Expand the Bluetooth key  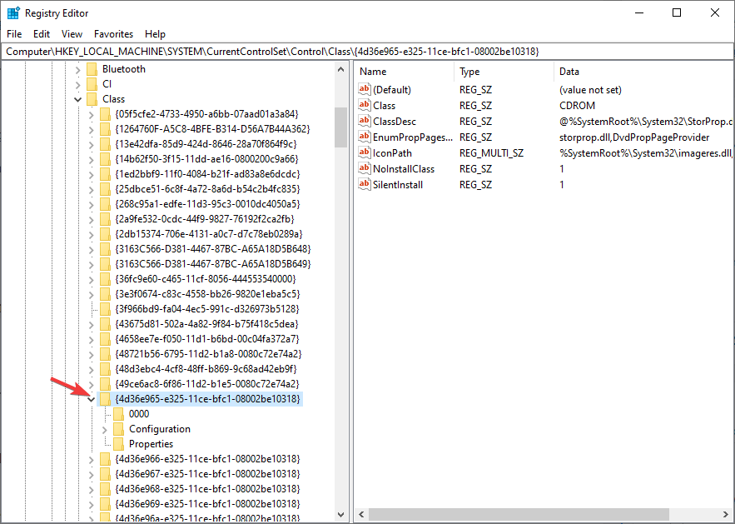click(x=77, y=69)
